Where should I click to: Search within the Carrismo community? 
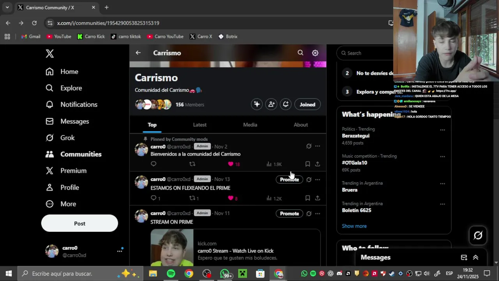tap(300, 53)
